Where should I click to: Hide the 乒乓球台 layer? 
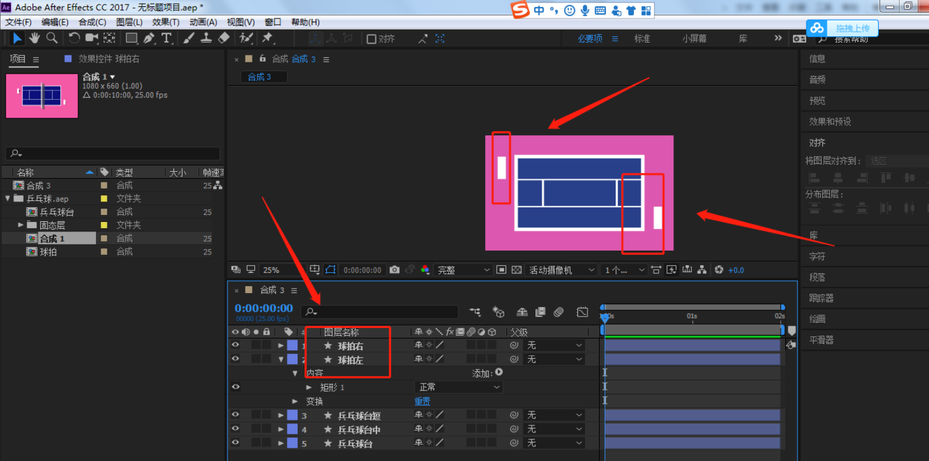(236, 443)
